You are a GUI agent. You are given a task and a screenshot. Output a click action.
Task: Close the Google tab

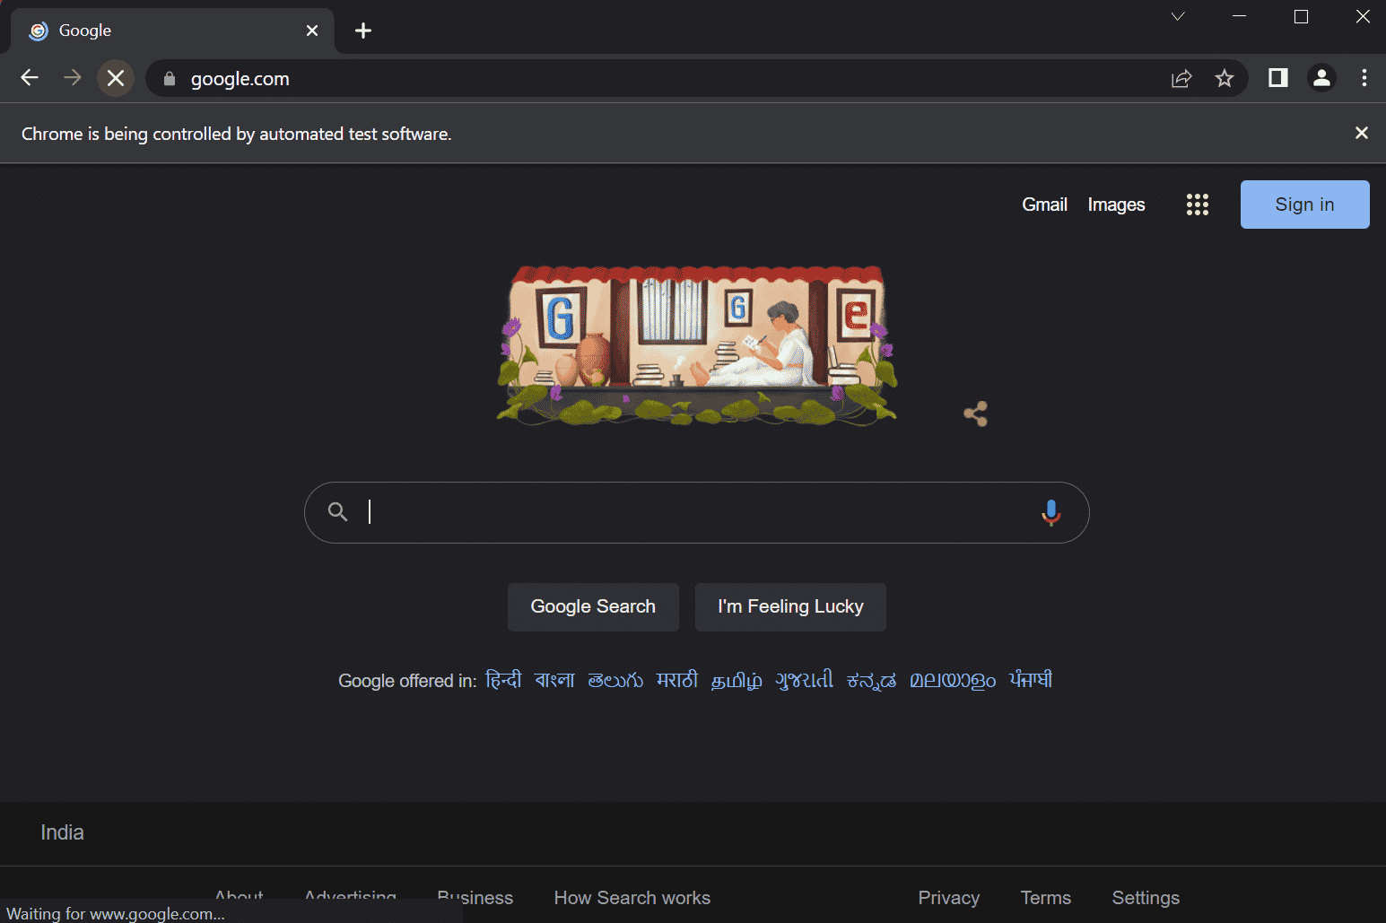pyautogui.click(x=312, y=30)
